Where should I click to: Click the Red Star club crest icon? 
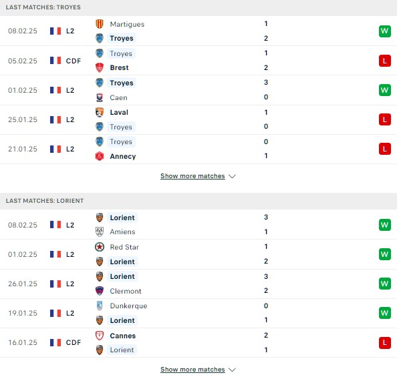click(x=100, y=247)
